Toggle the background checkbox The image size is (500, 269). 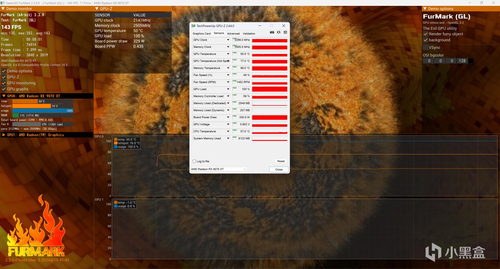point(425,40)
